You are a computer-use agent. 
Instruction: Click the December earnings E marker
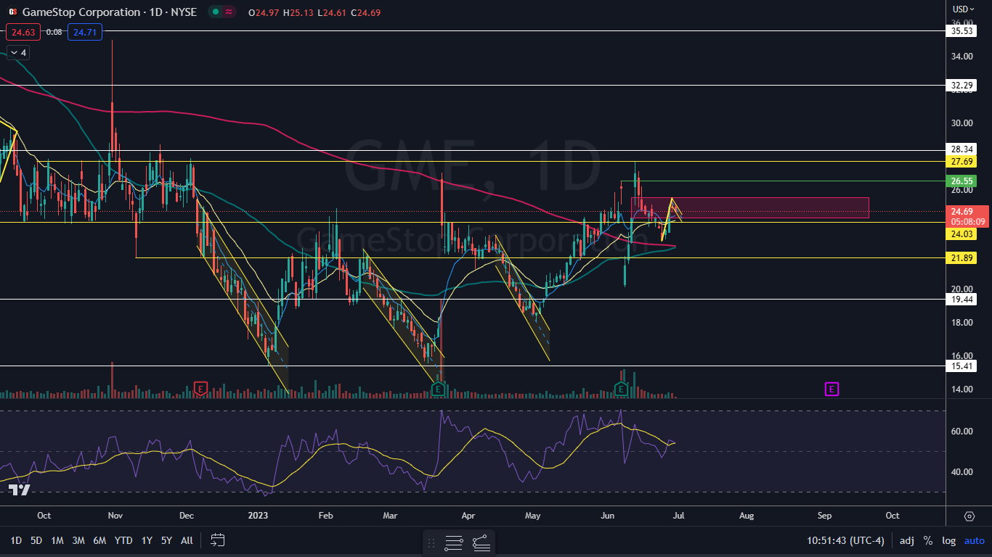tap(200, 388)
